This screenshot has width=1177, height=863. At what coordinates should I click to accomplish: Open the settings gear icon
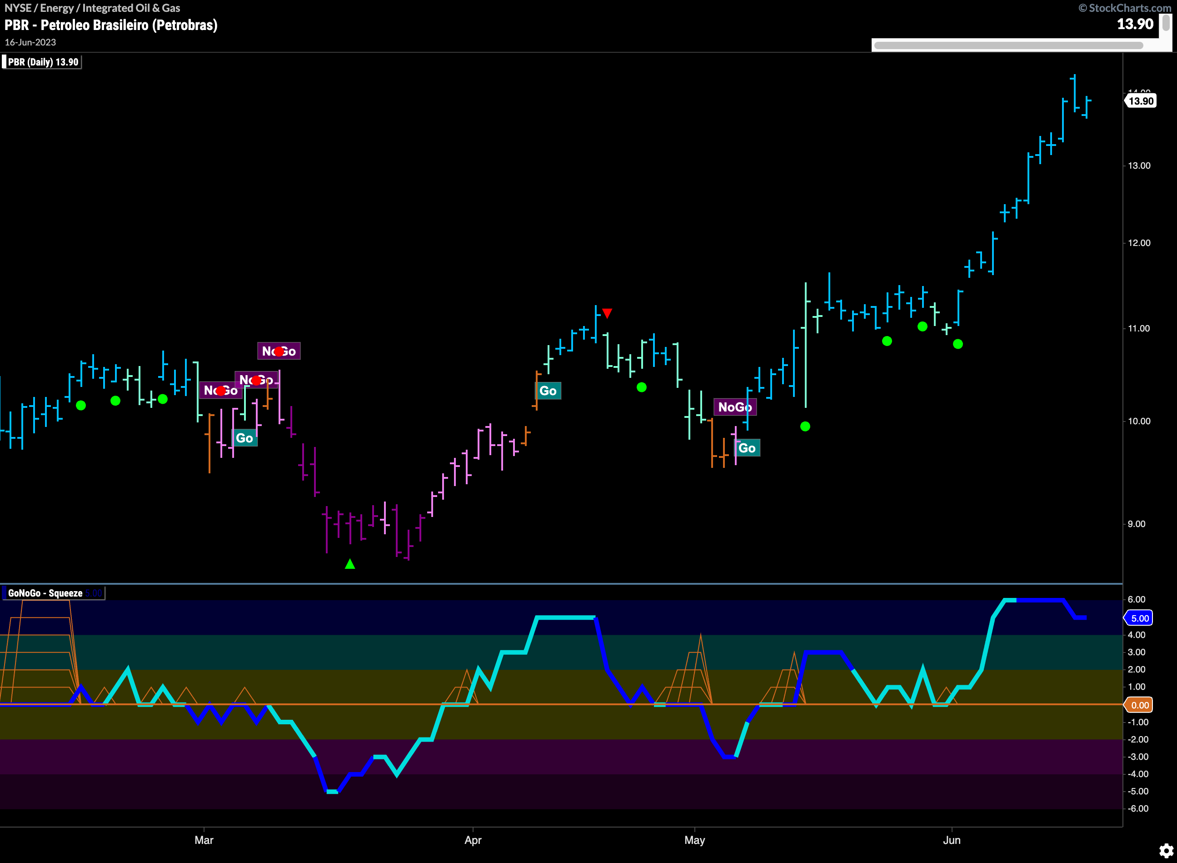(1166, 851)
